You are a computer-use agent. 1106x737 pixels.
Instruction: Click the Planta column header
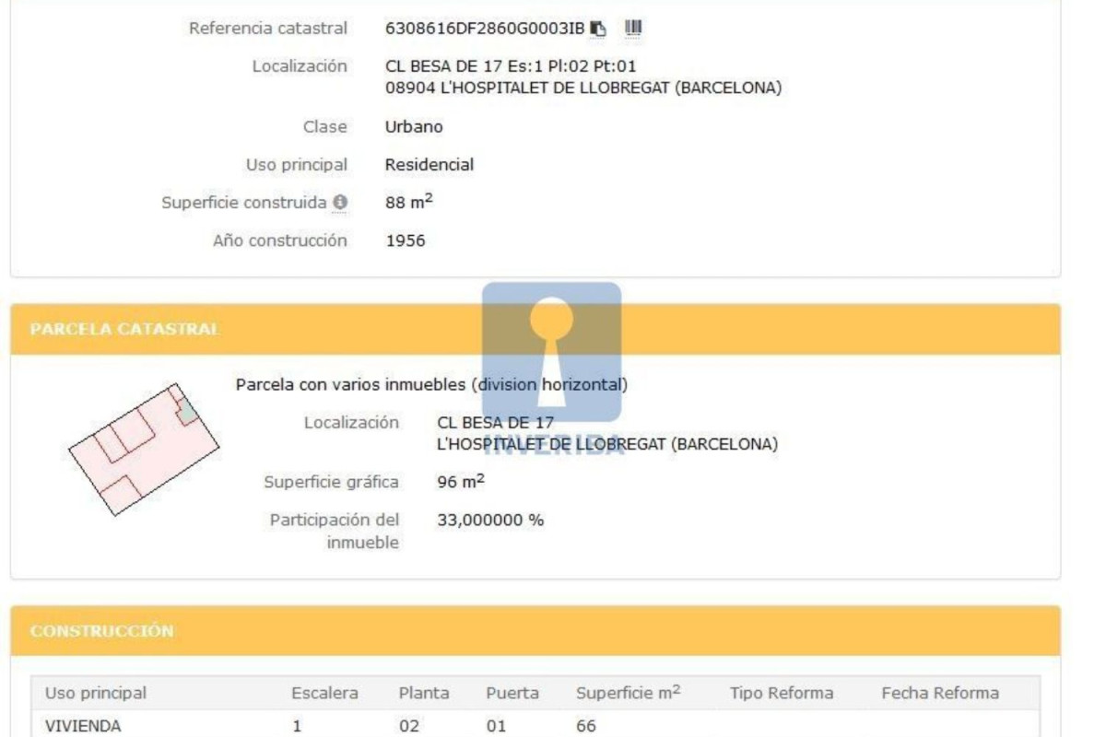click(424, 693)
